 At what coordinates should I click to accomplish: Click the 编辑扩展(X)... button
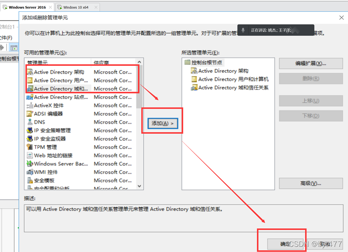click(x=311, y=64)
